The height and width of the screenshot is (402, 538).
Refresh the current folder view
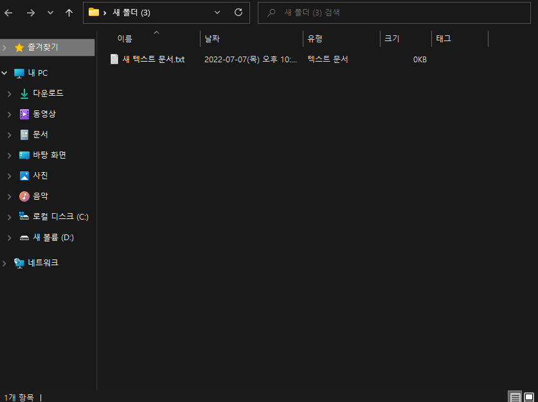point(238,12)
